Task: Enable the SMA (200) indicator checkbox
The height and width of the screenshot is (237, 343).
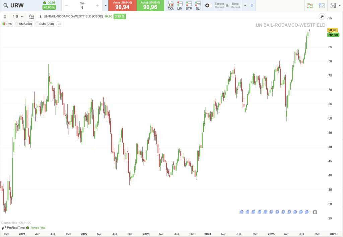Action: click(x=37, y=24)
